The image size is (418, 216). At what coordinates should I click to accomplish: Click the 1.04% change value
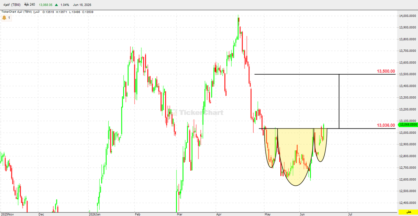64,5
